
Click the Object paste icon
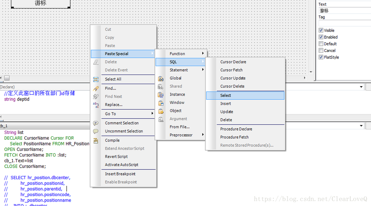coord(161,111)
